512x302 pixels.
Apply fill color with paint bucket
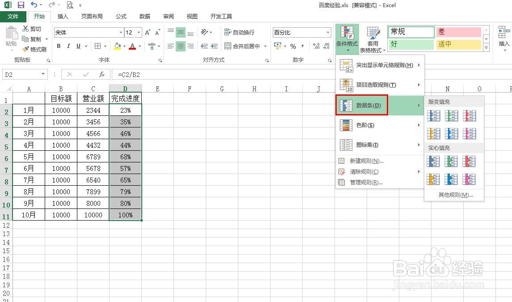[x=117, y=46]
